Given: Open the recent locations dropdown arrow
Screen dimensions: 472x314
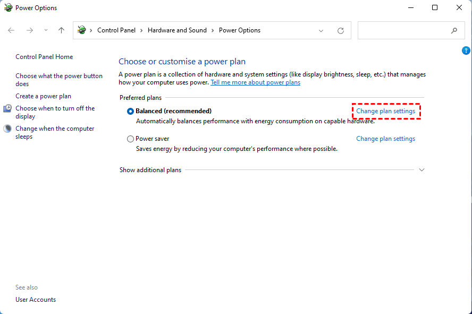Looking at the screenshot, I should (x=45, y=30).
